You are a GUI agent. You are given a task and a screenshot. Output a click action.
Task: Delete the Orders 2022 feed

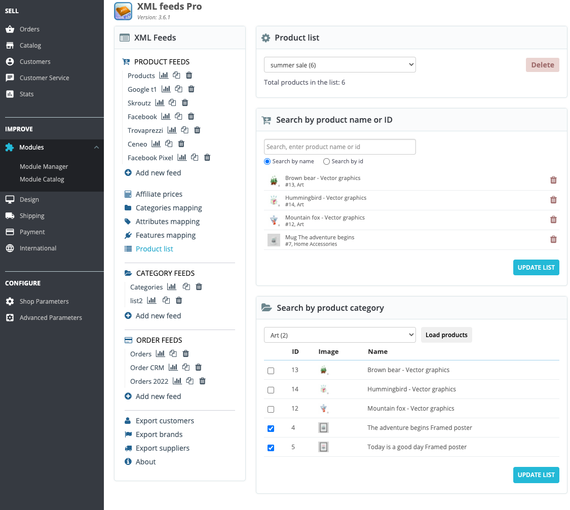pyautogui.click(x=203, y=381)
